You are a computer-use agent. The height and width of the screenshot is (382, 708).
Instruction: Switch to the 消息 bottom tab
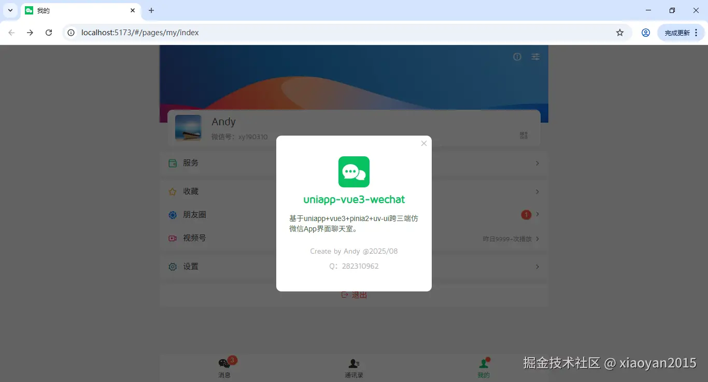(x=224, y=368)
